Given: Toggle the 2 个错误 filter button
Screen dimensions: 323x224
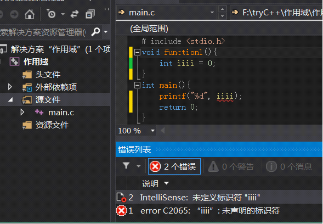Looking at the screenshot, I should click(174, 166).
